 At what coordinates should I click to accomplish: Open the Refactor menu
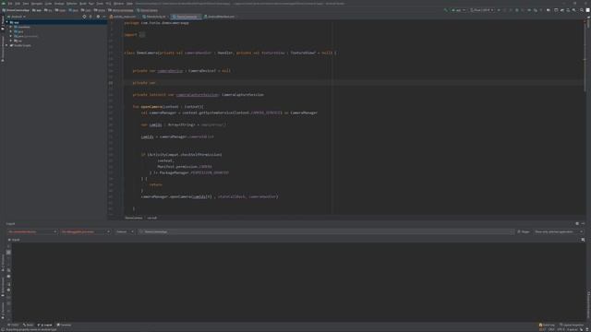71,4
